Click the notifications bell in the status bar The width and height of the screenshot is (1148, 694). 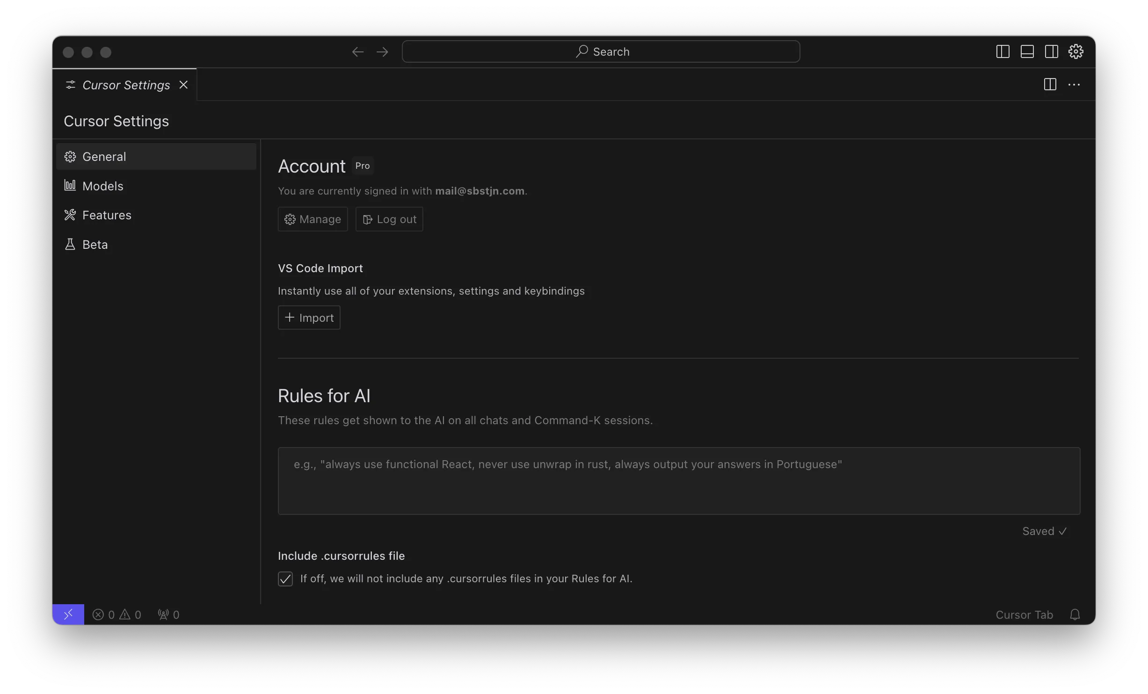(x=1075, y=614)
